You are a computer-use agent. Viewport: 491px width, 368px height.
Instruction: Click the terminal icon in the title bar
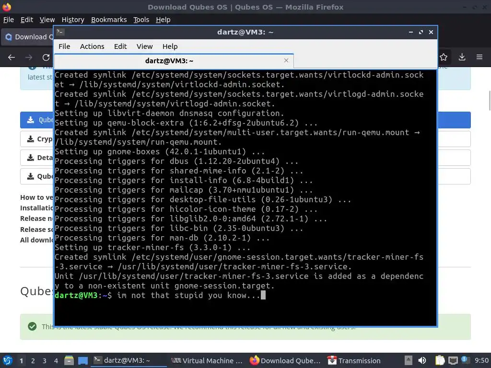[60, 32]
